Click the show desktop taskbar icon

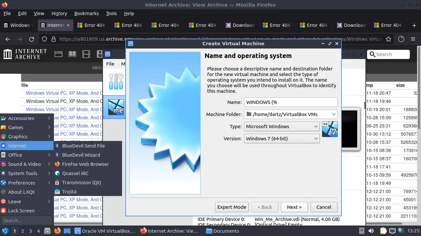click(x=67, y=231)
